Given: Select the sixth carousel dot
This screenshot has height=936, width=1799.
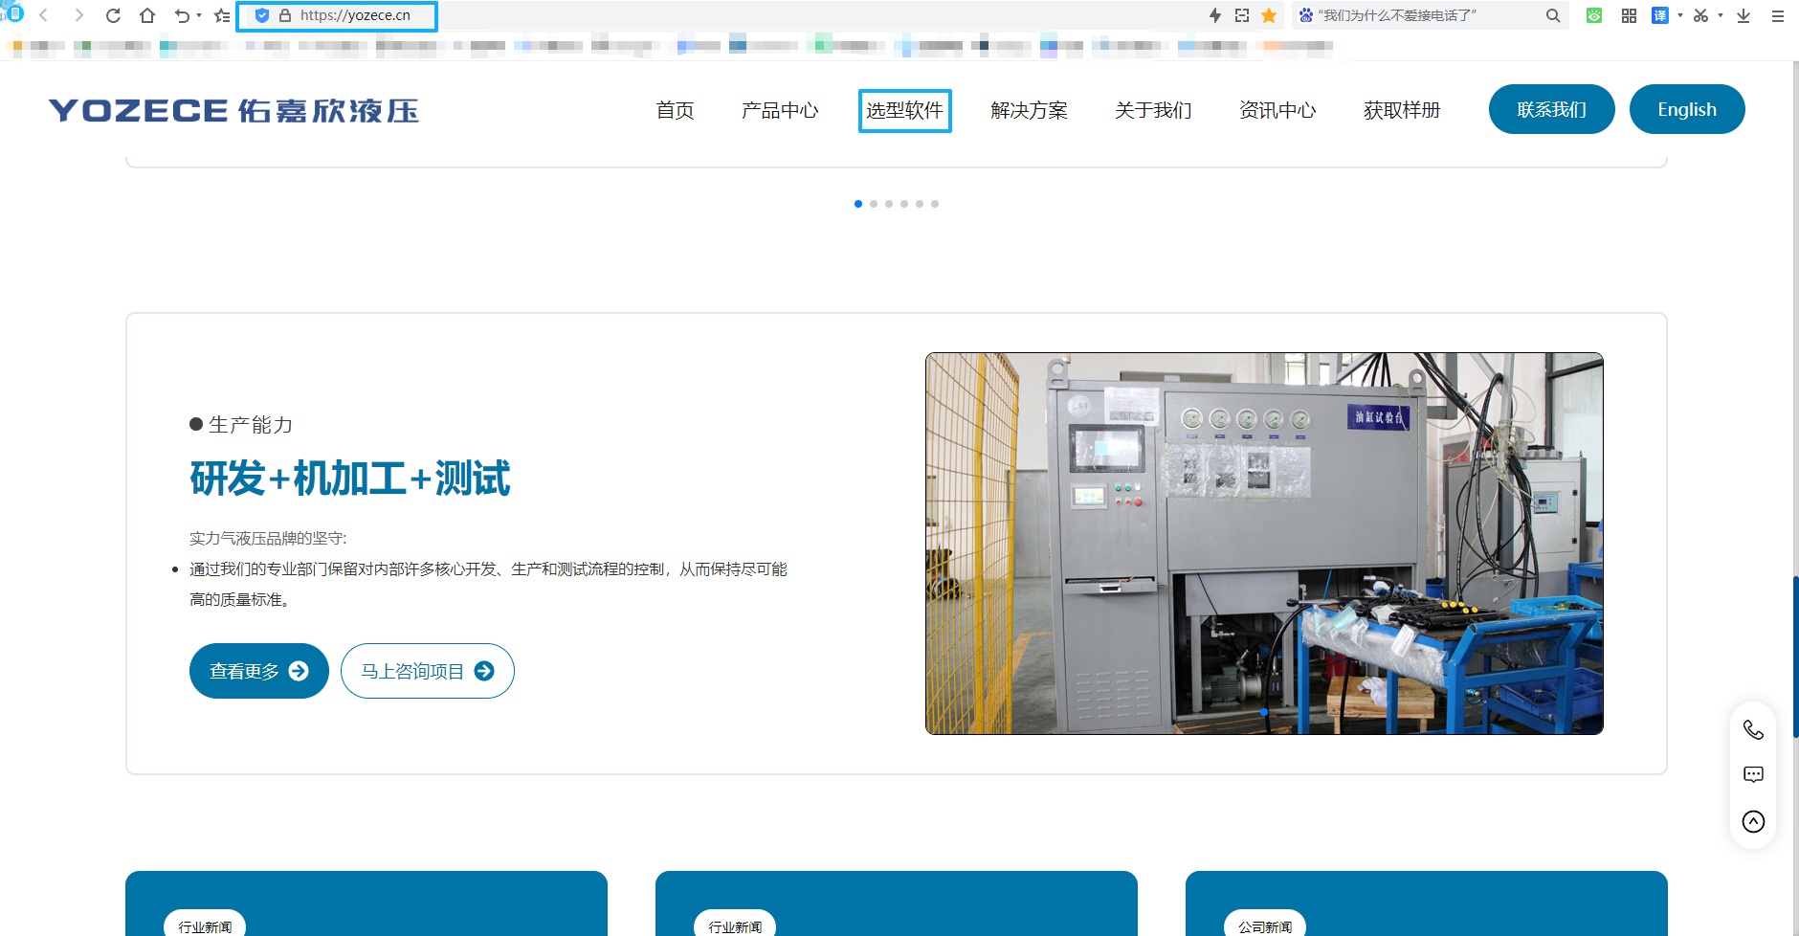Looking at the screenshot, I should (x=935, y=204).
